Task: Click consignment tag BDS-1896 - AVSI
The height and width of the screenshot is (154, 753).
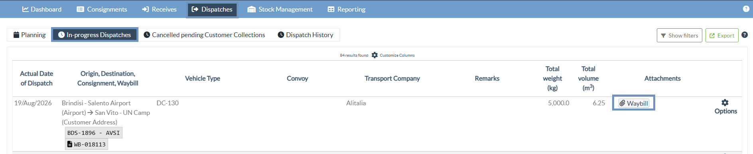Action: coord(93,133)
